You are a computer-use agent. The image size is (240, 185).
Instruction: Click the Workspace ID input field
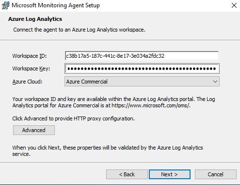coord(142,56)
